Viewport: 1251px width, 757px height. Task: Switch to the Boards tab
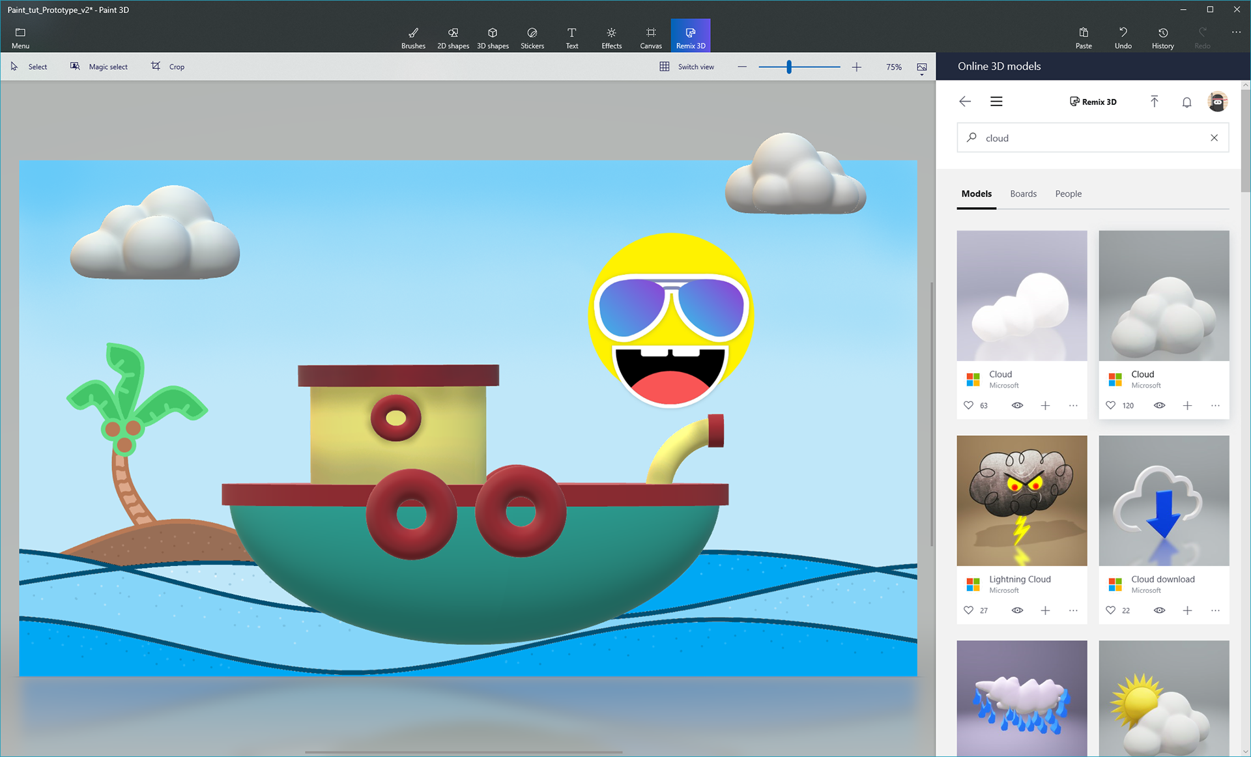[x=1023, y=193]
